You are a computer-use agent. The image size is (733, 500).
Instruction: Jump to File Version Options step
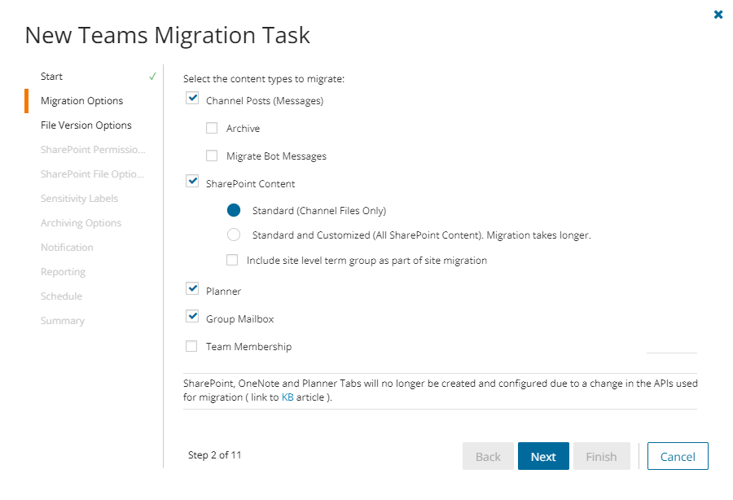tap(86, 125)
